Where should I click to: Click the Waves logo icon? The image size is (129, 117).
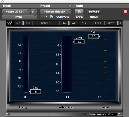pos(10,23)
